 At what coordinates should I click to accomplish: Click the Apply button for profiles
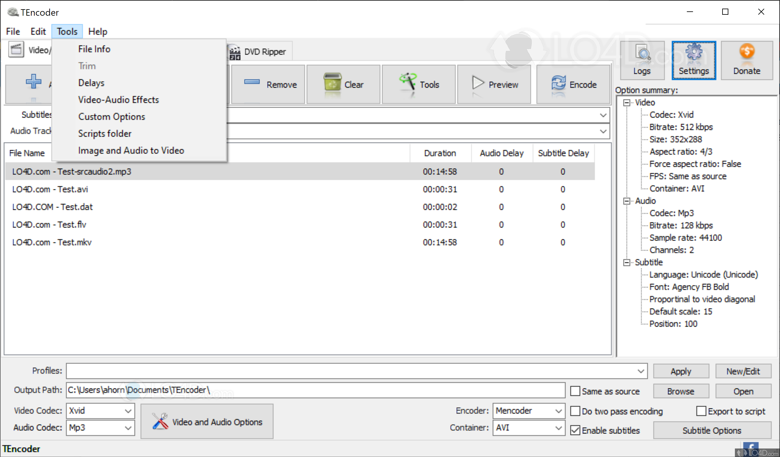click(681, 371)
